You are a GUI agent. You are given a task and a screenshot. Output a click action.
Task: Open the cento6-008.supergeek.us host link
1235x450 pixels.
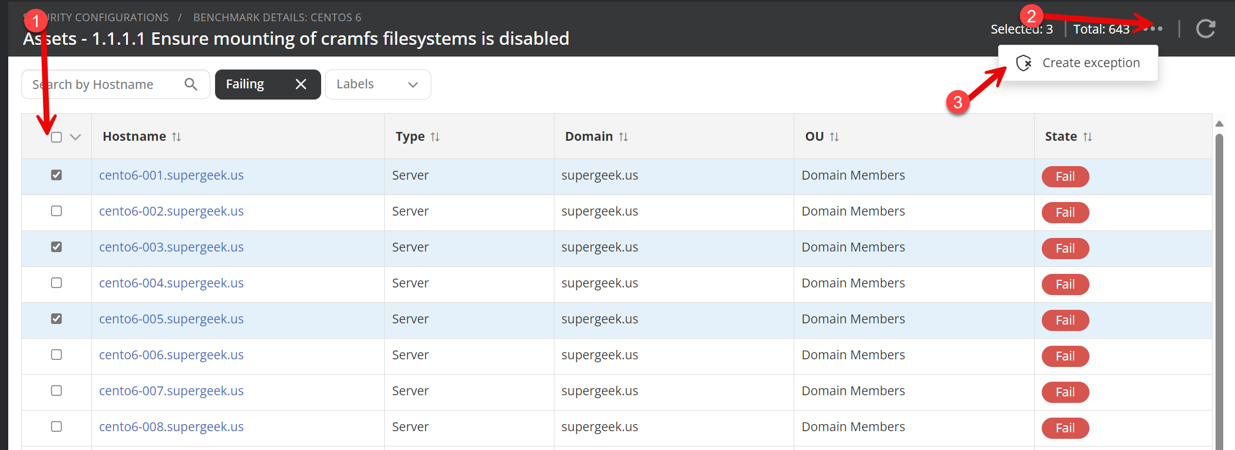pos(171,427)
